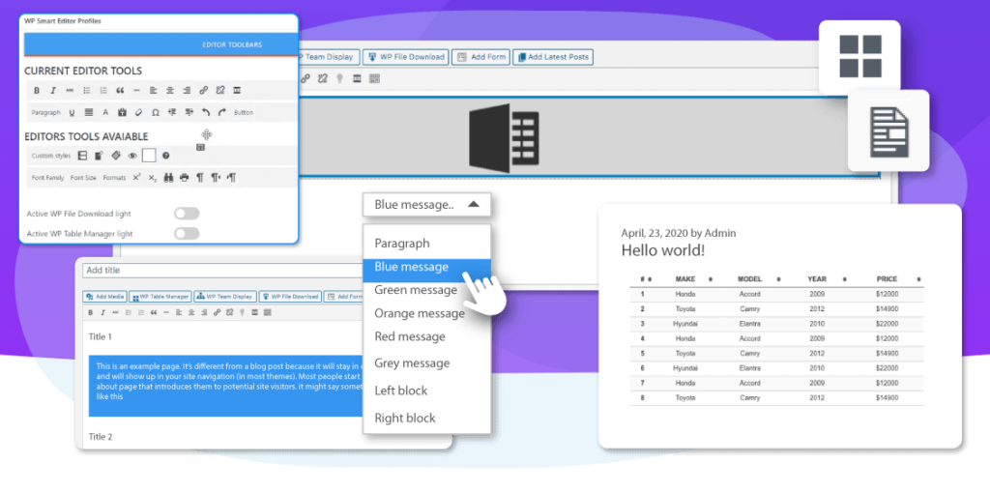The height and width of the screenshot is (492, 990).
Task: Open the EDITOR TOOLBARS tab
Action: 232,44
